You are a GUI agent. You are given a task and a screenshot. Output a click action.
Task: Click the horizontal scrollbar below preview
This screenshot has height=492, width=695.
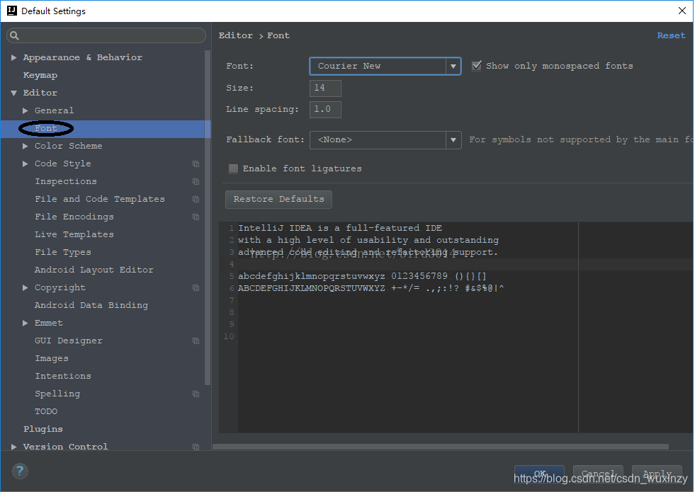pyautogui.click(x=441, y=447)
